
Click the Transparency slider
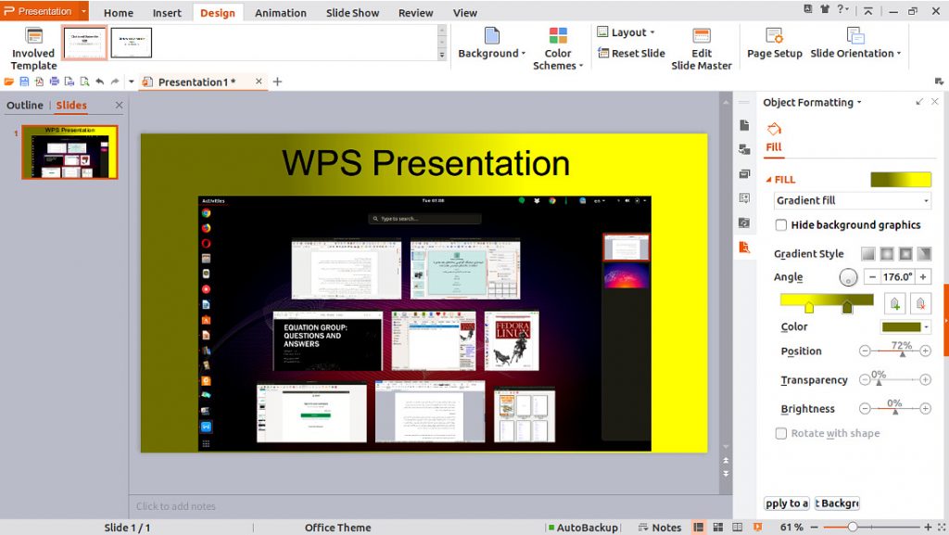pyautogui.click(x=895, y=380)
